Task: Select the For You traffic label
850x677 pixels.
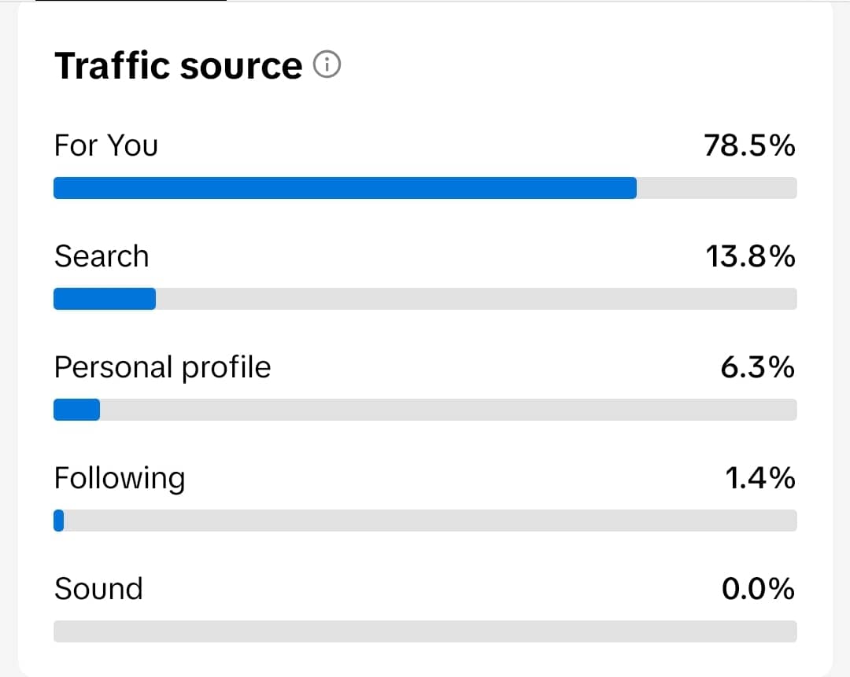Action: [x=106, y=145]
